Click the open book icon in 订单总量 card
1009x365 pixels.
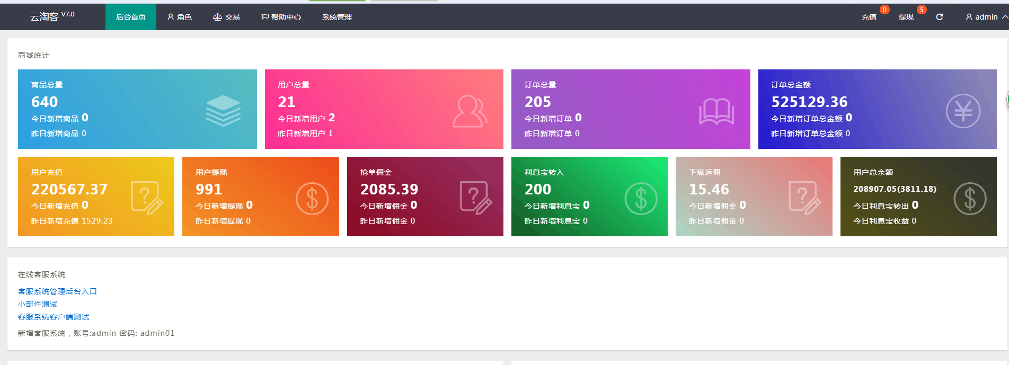716,111
